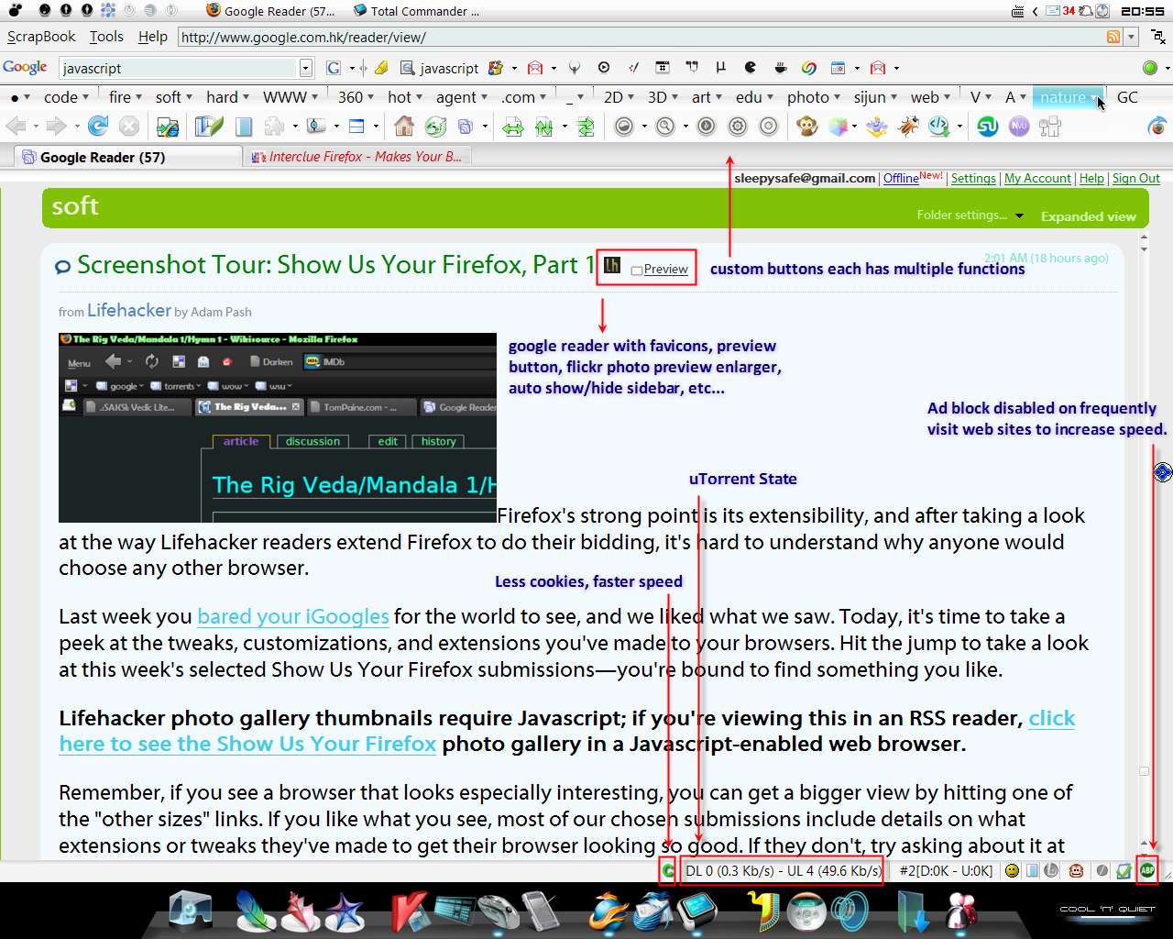Image resolution: width=1173 pixels, height=939 pixels.
Task: Click the Google highlighter icon
Action: [381, 68]
